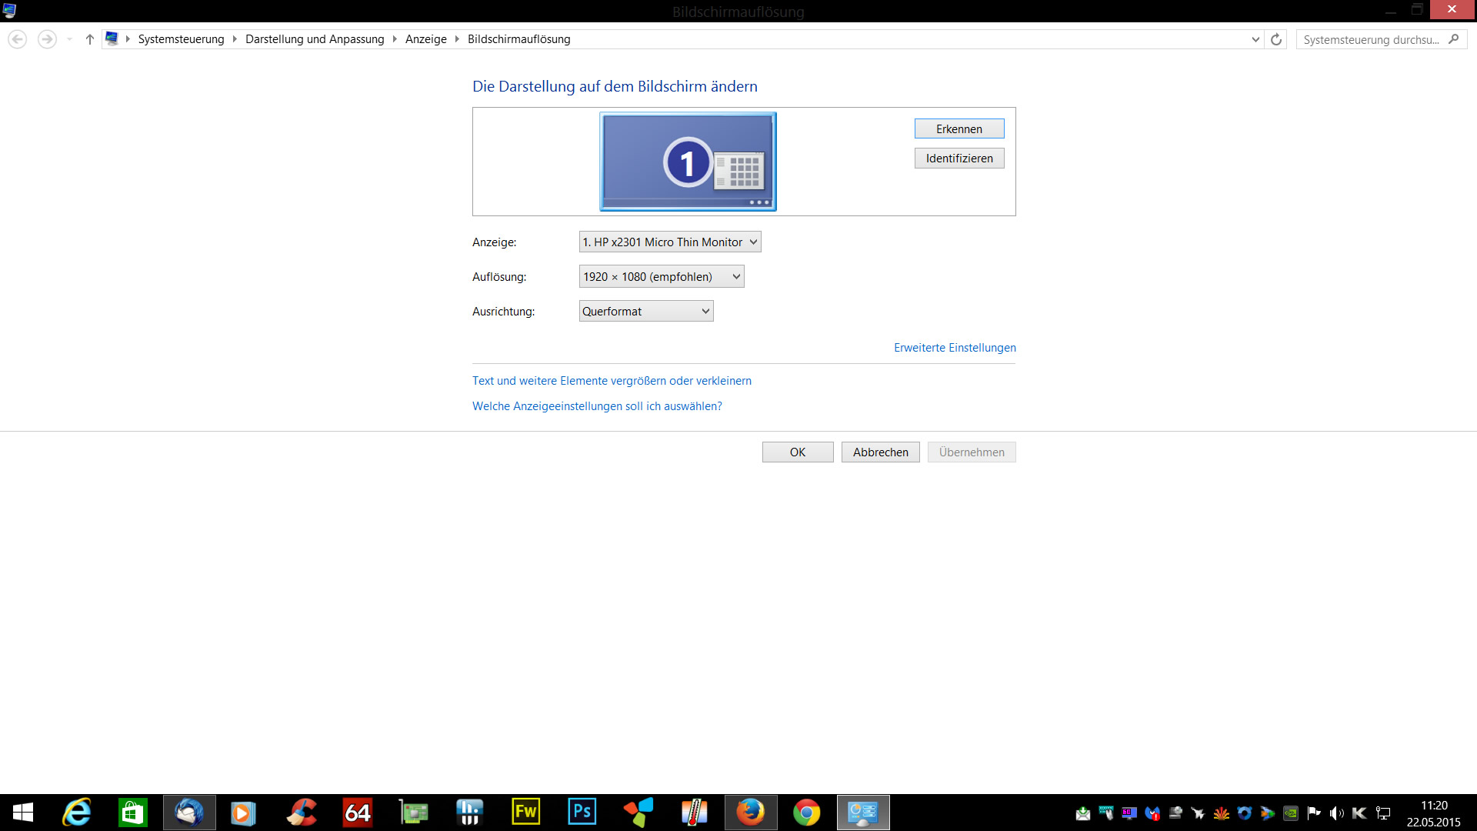1477x831 pixels.
Task: Click the Anzeige breadcrumb item
Action: (425, 39)
